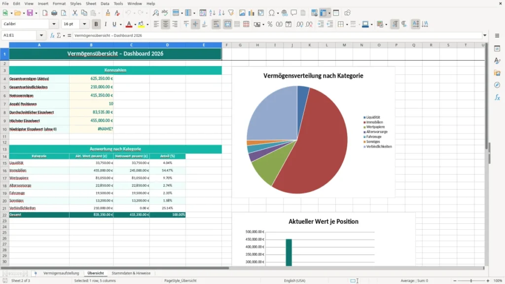This screenshot has height=284, width=505.
Task: Open the background color dropdown arrow
Action: (147, 25)
